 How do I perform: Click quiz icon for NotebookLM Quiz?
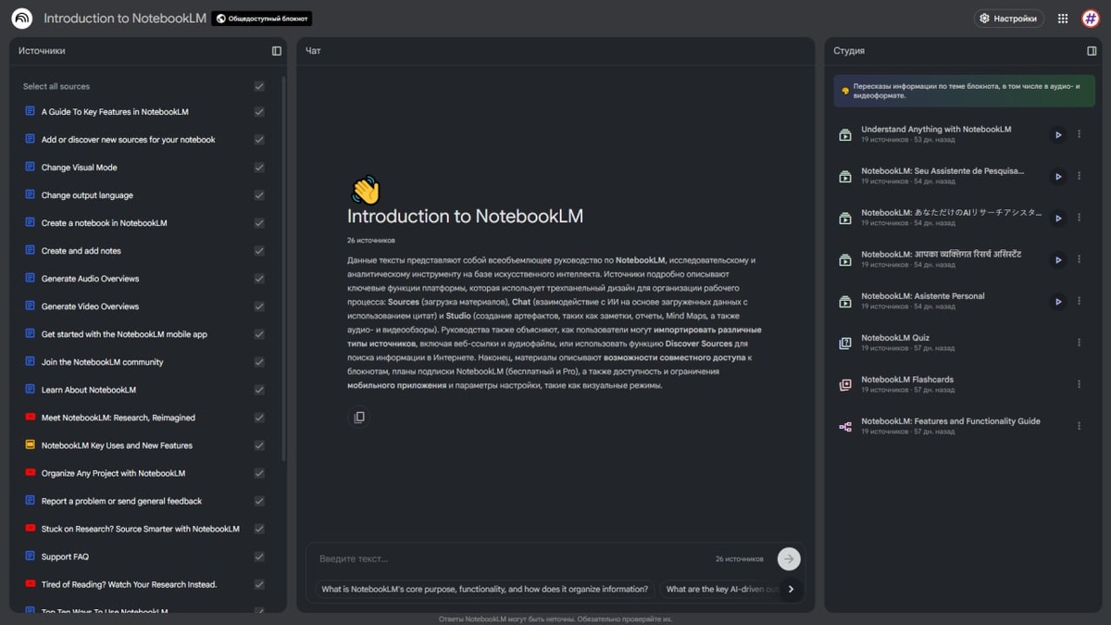[x=845, y=343]
